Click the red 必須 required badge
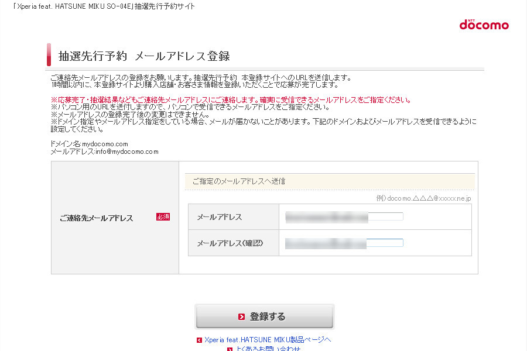 163,217
